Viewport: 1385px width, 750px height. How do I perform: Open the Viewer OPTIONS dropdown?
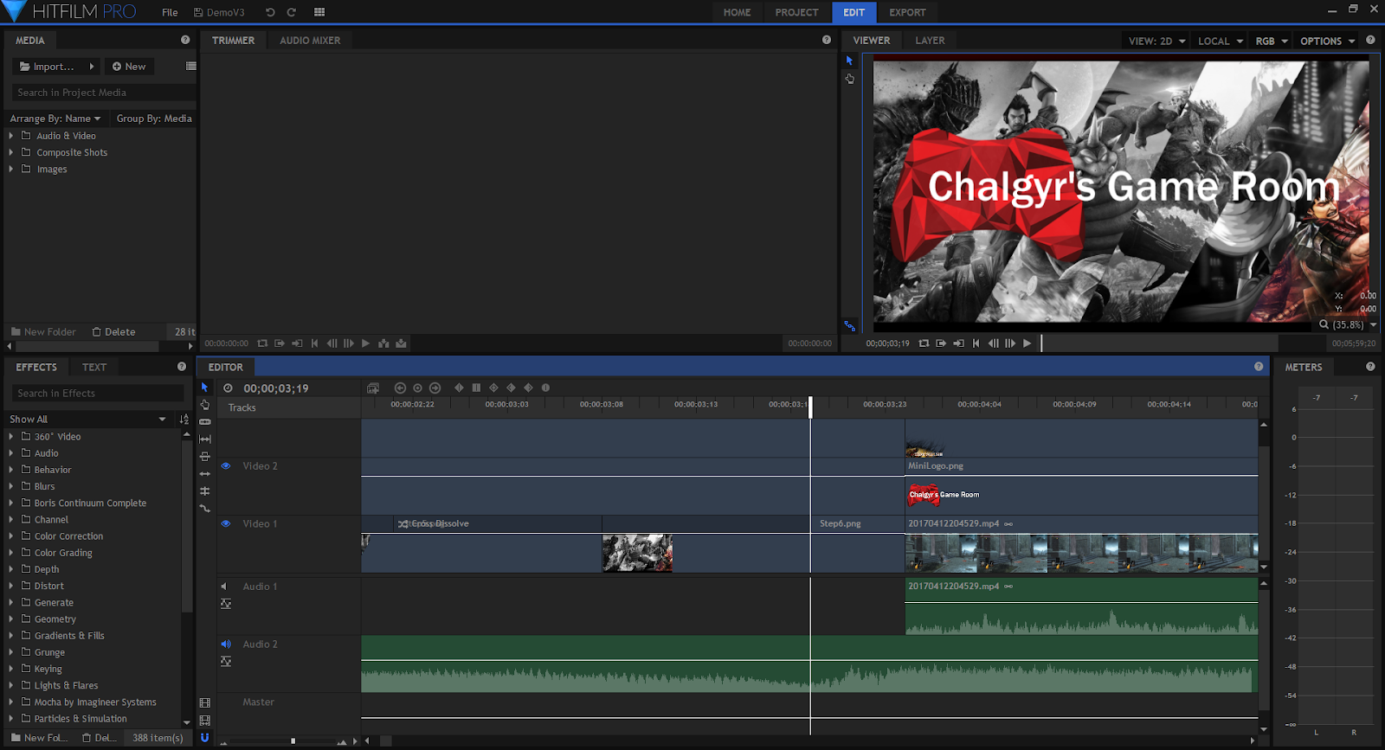[1328, 41]
